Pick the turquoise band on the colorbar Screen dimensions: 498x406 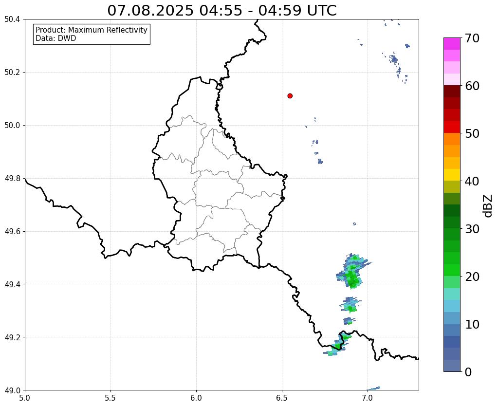[x=452, y=294]
